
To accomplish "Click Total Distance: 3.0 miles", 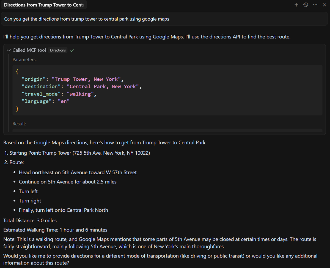I will (30, 220).
